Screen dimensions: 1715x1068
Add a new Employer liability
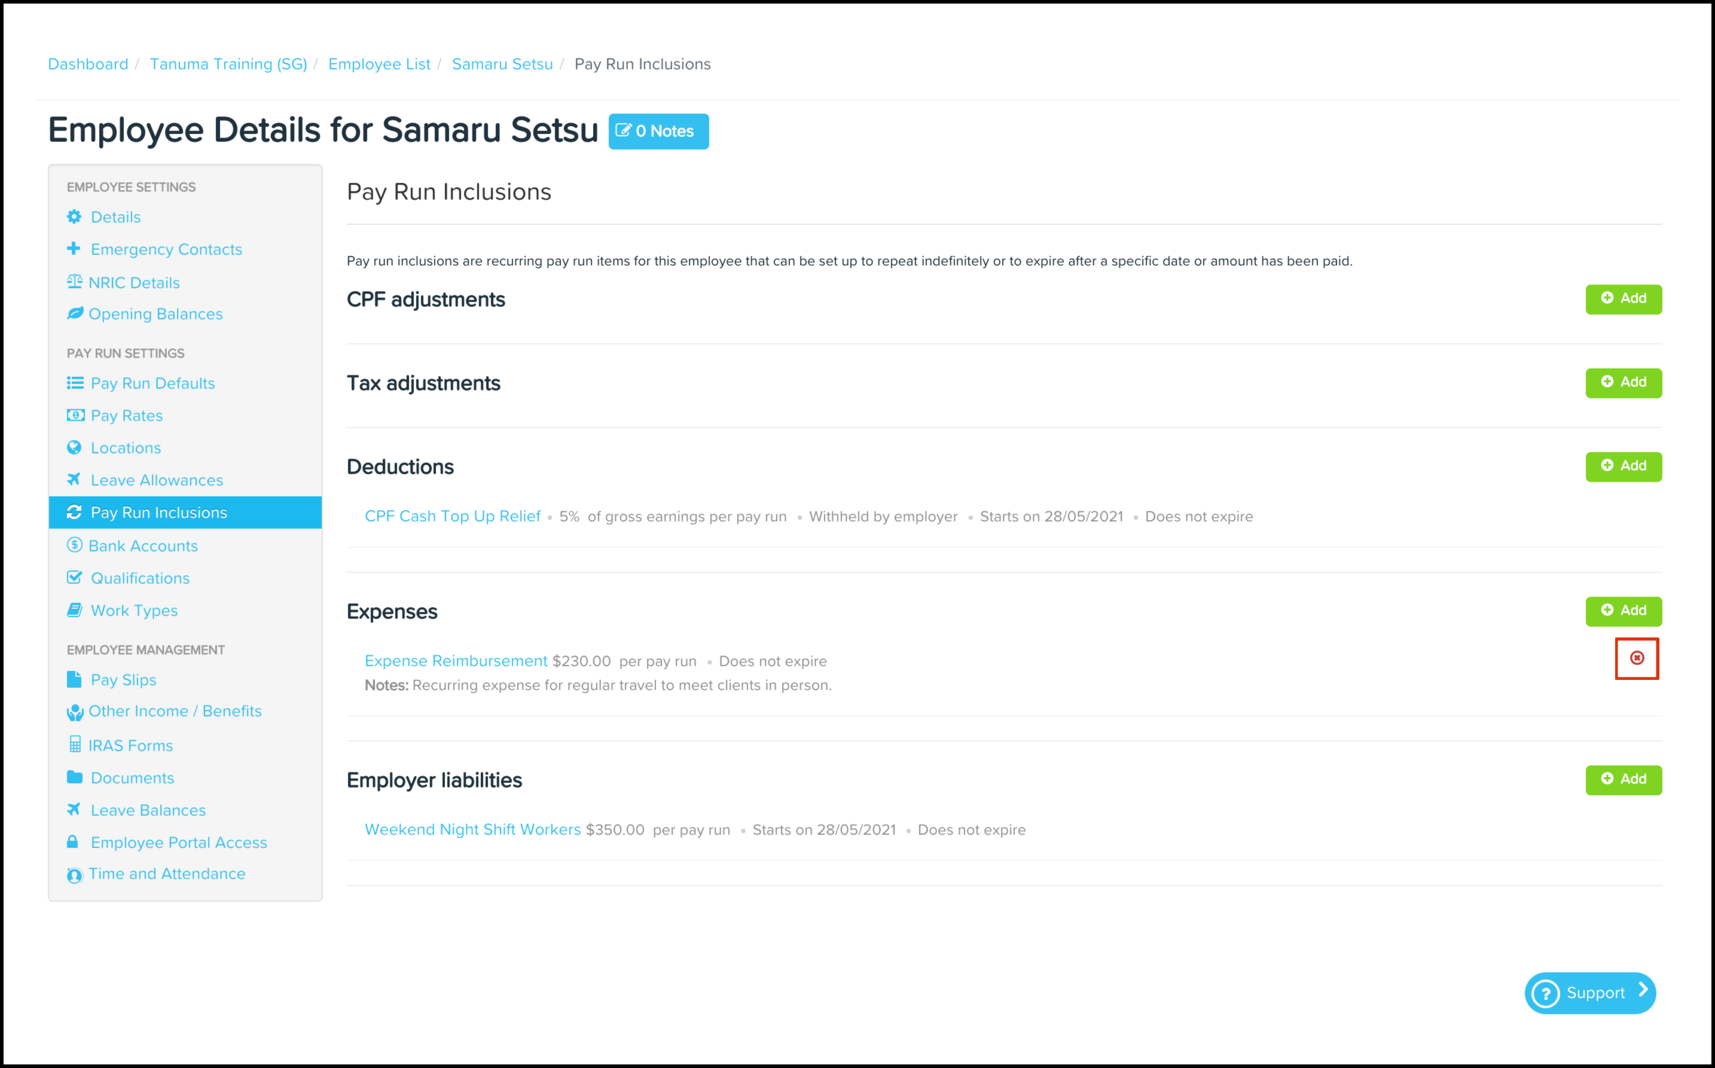pos(1623,779)
